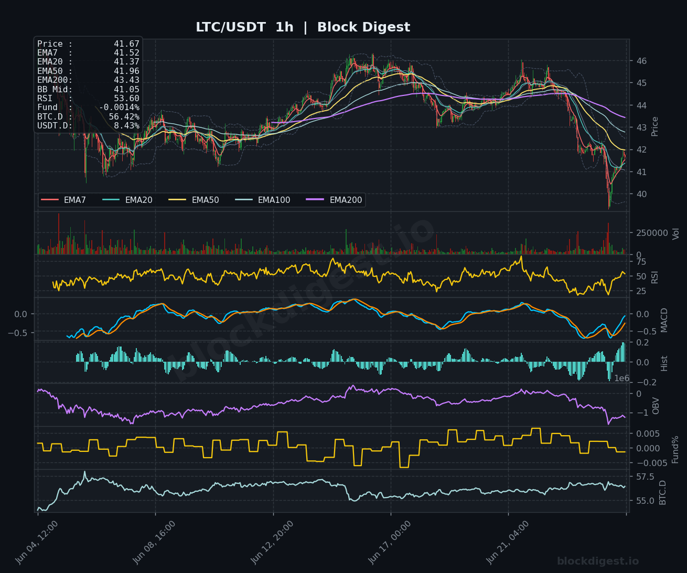This screenshot has width=687, height=573.
Task: Click the EMA7 legend label
Action: coord(75,200)
